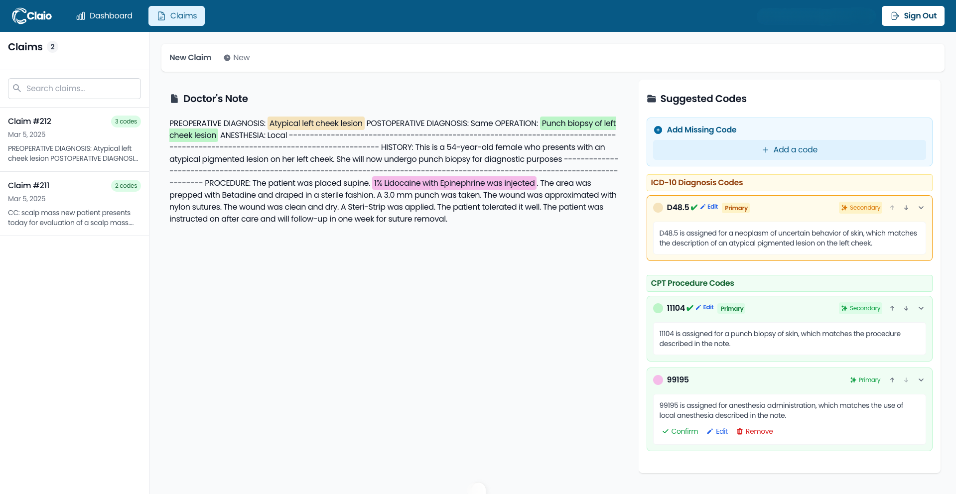Click the Sign Out button
The image size is (956, 494).
(913, 16)
